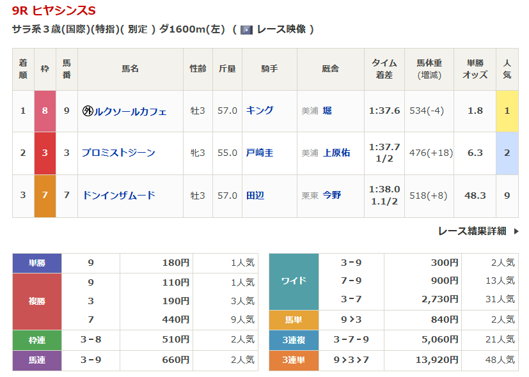Click the 外 foreign-bred mark beside ルクソールカフェ
The height and width of the screenshot is (377, 529).
pos(88,111)
